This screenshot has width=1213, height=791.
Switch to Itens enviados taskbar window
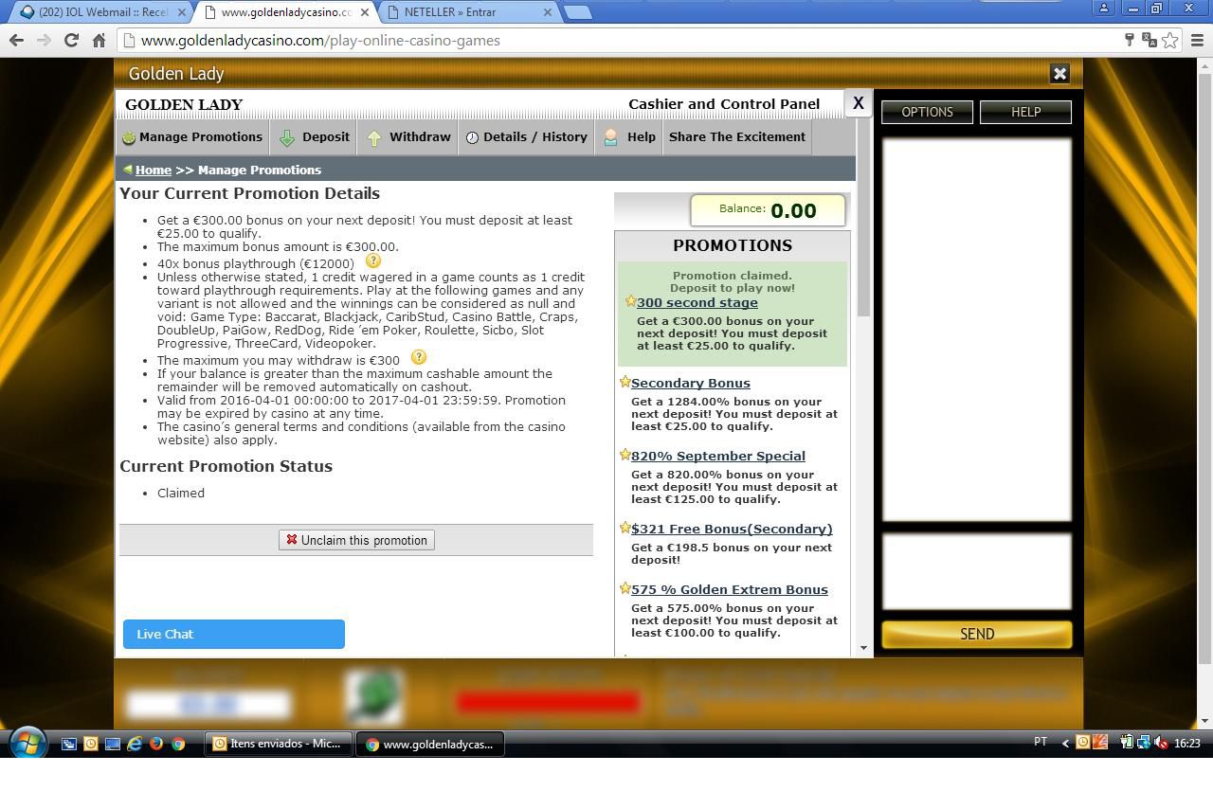point(278,744)
